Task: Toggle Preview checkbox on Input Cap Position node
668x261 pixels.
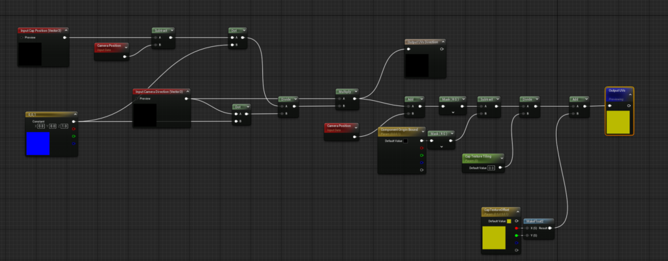Action: click(20, 38)
